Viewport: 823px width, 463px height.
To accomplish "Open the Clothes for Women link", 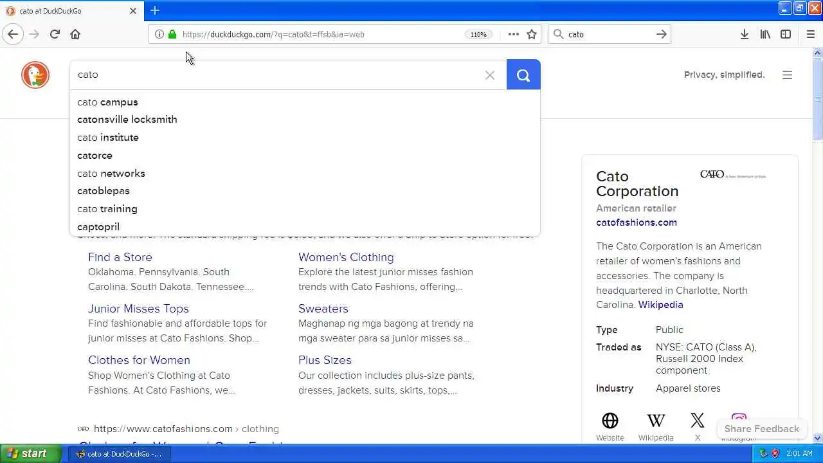I will (x=139, y=360).
